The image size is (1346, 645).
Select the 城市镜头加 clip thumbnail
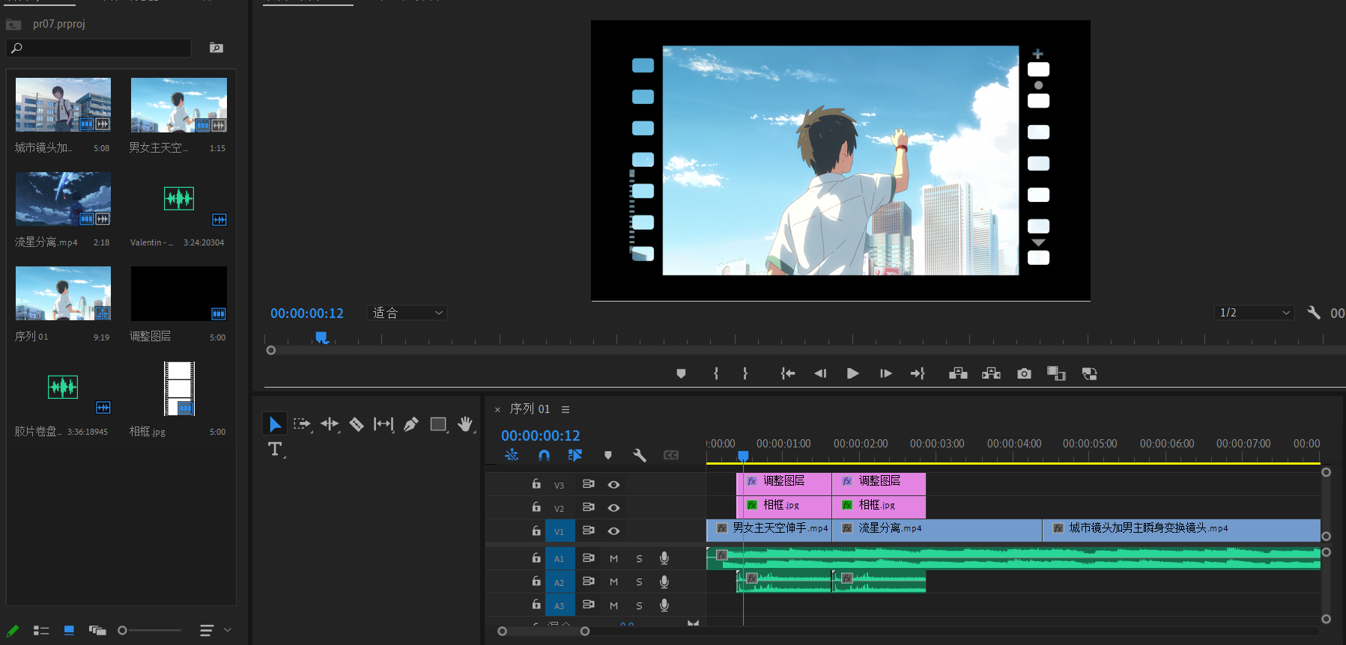(x=63, y=105)
